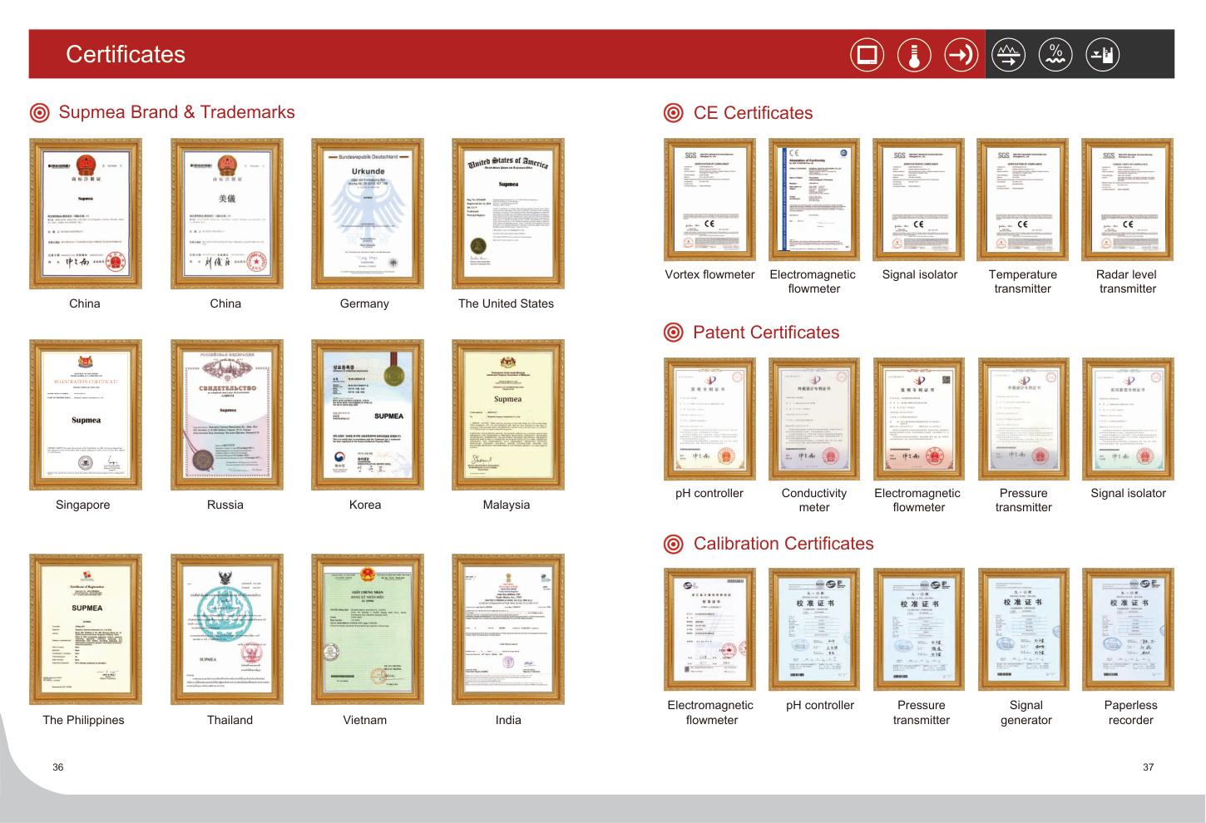Click the Certificates page title
This screenshot has width=1206, height=823.
(126, 54)
